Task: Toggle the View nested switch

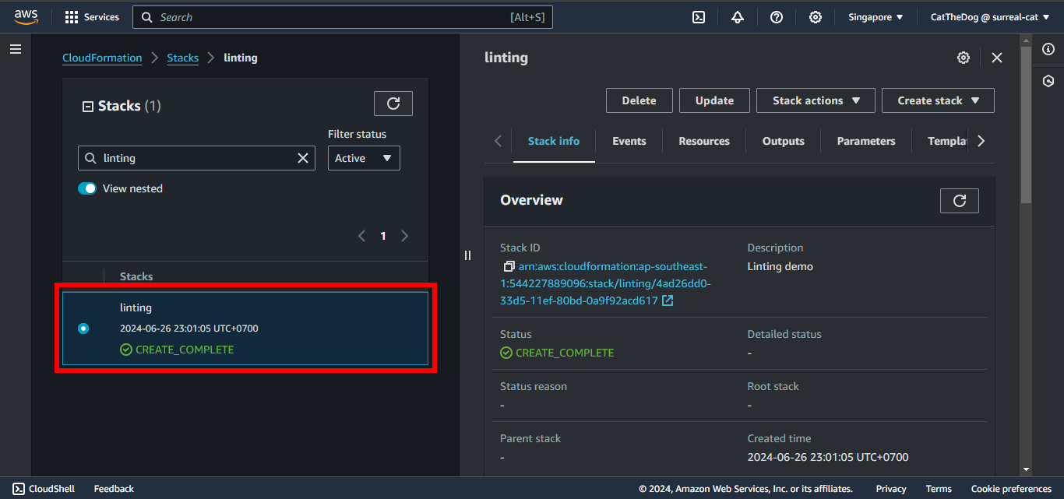Action: click(x=87, y=188)
